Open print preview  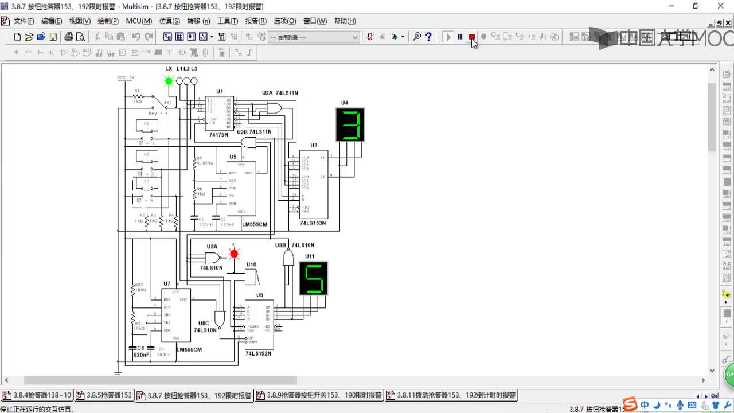tap(80, 37)
